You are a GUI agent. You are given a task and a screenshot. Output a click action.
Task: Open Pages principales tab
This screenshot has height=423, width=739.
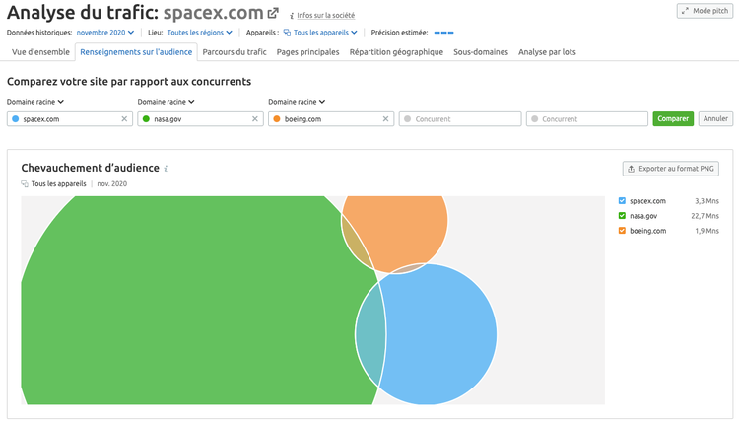pyautogui.click(x=307, y=52)
